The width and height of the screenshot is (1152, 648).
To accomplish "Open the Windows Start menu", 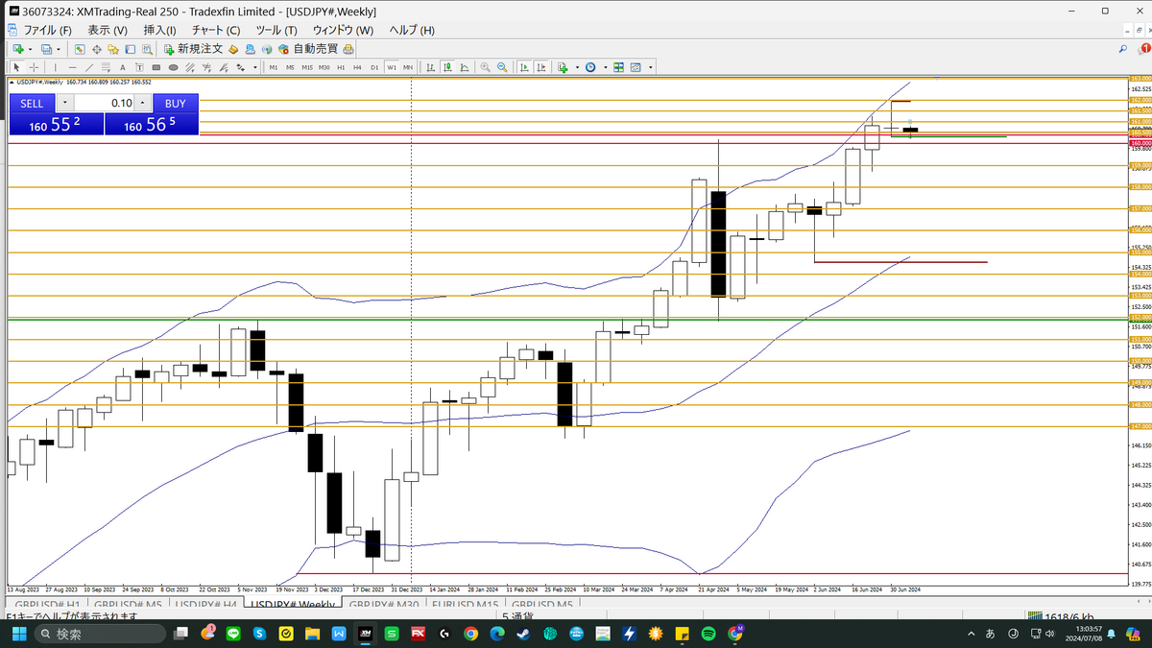I will pyautogui.click(x=18, y=634).
